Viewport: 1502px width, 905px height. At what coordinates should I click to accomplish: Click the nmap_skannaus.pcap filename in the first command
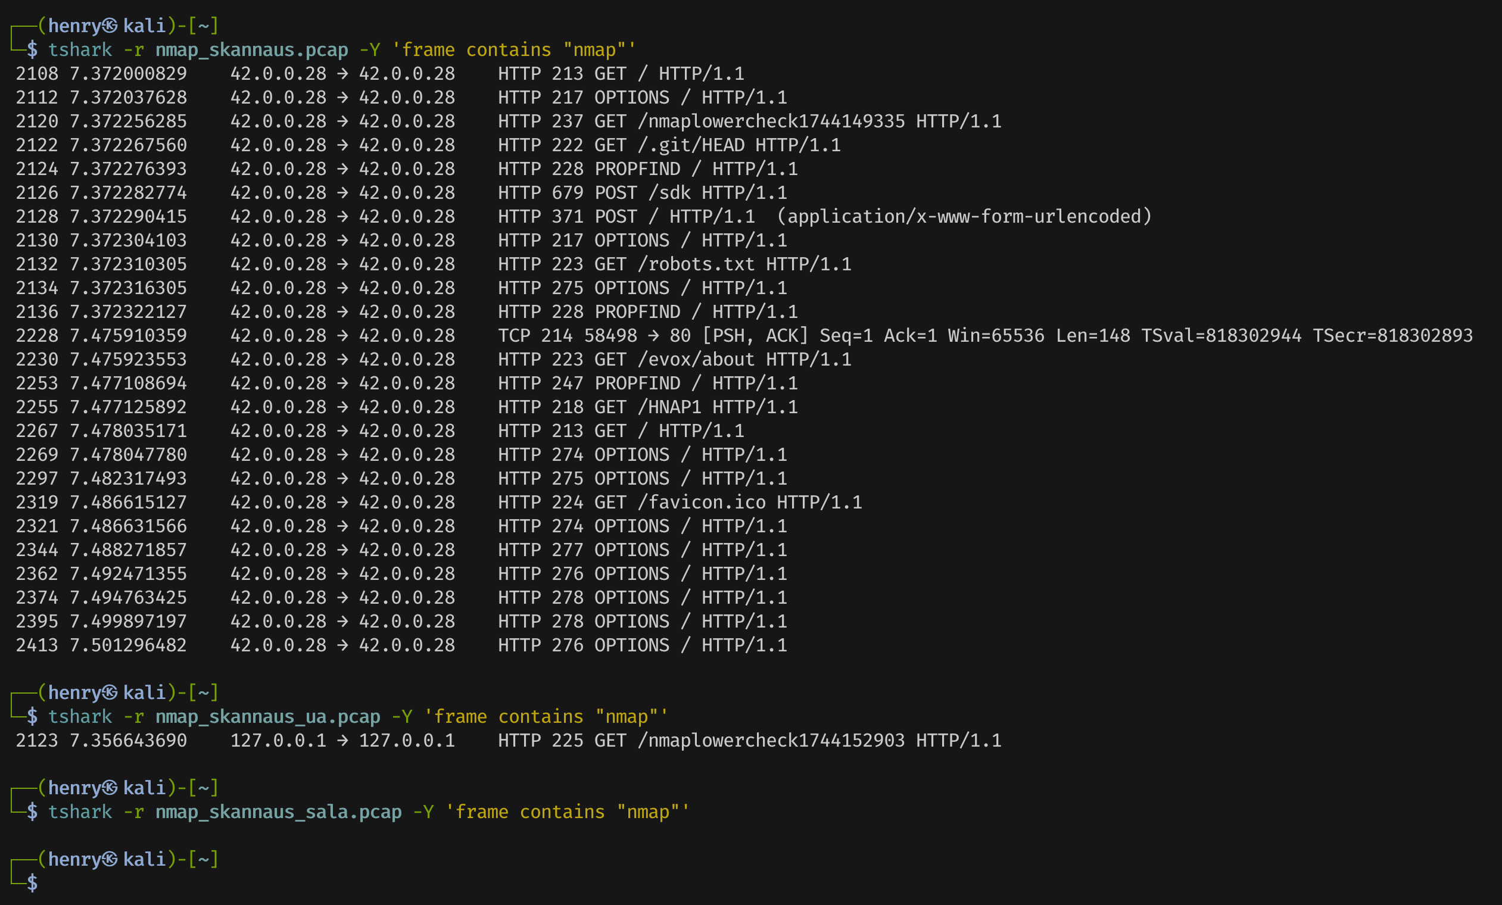point(251,49)
